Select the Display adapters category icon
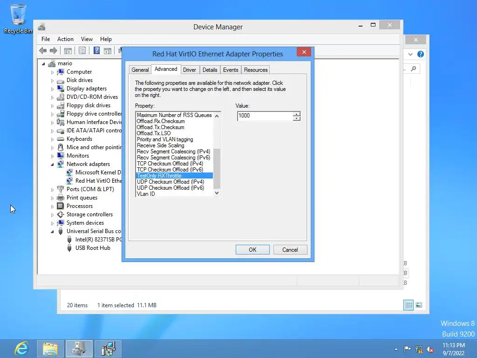The width and height of the screenshot is (477, 358). (61, 89)
